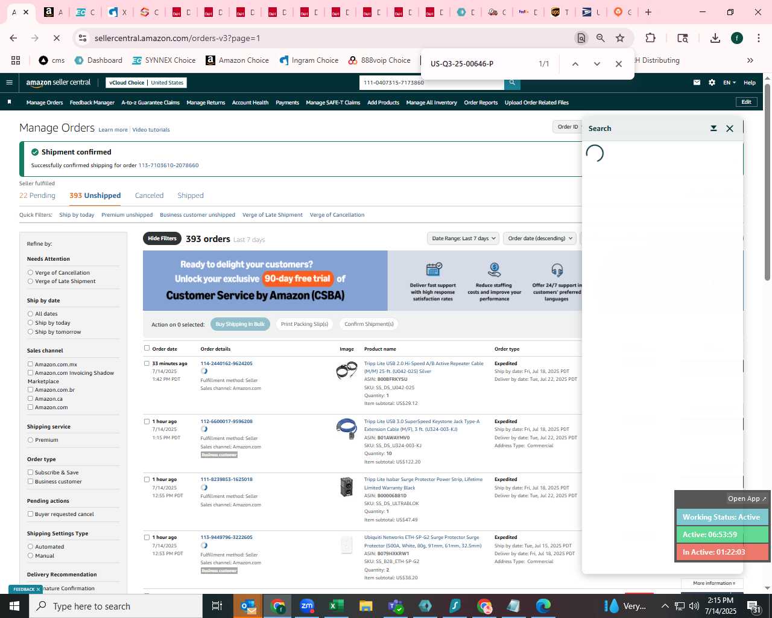Image resolution: width=772 pixels, height=618 pixels.
Task: Open the Seller Central settings gear
Action: point(712,83)
